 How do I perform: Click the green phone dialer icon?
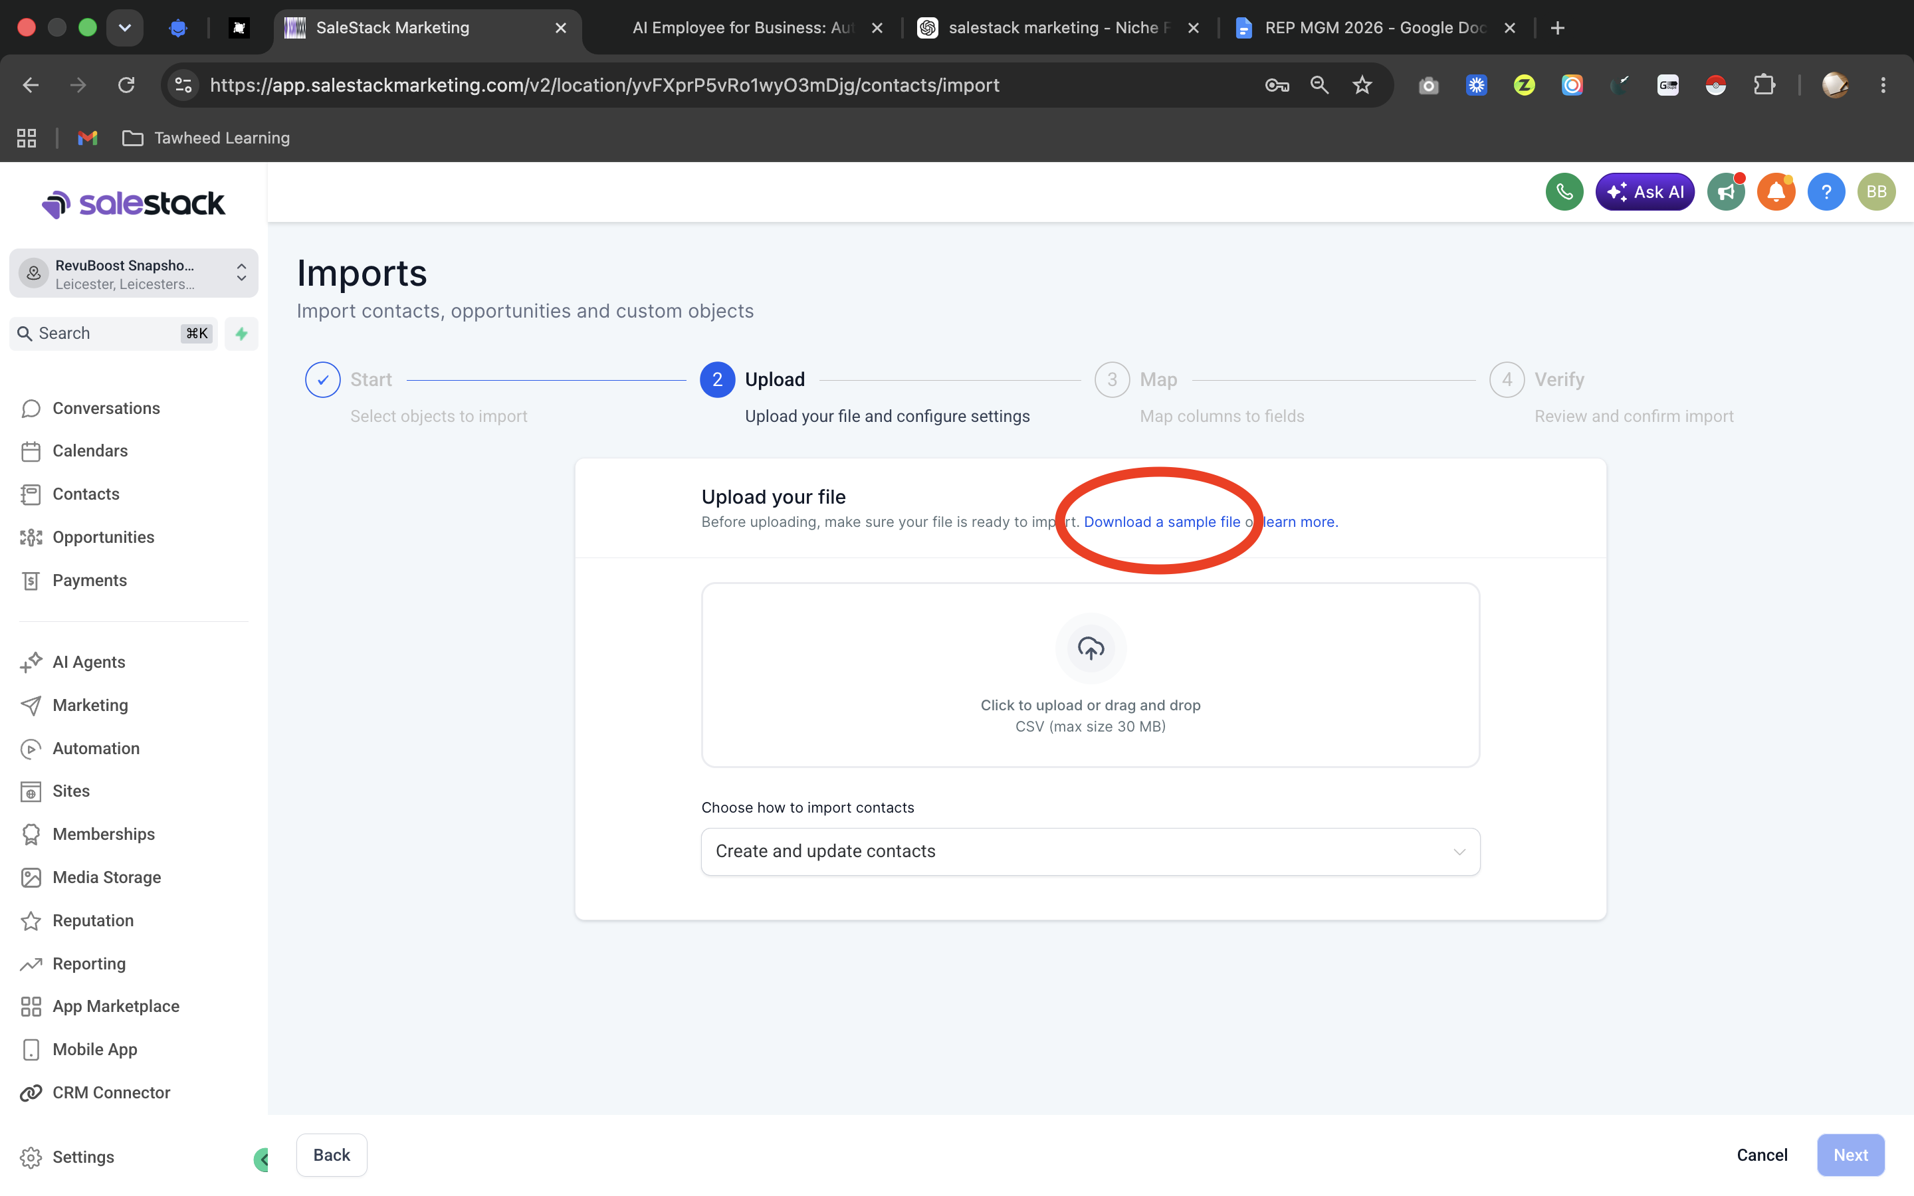coord(1564,192)
